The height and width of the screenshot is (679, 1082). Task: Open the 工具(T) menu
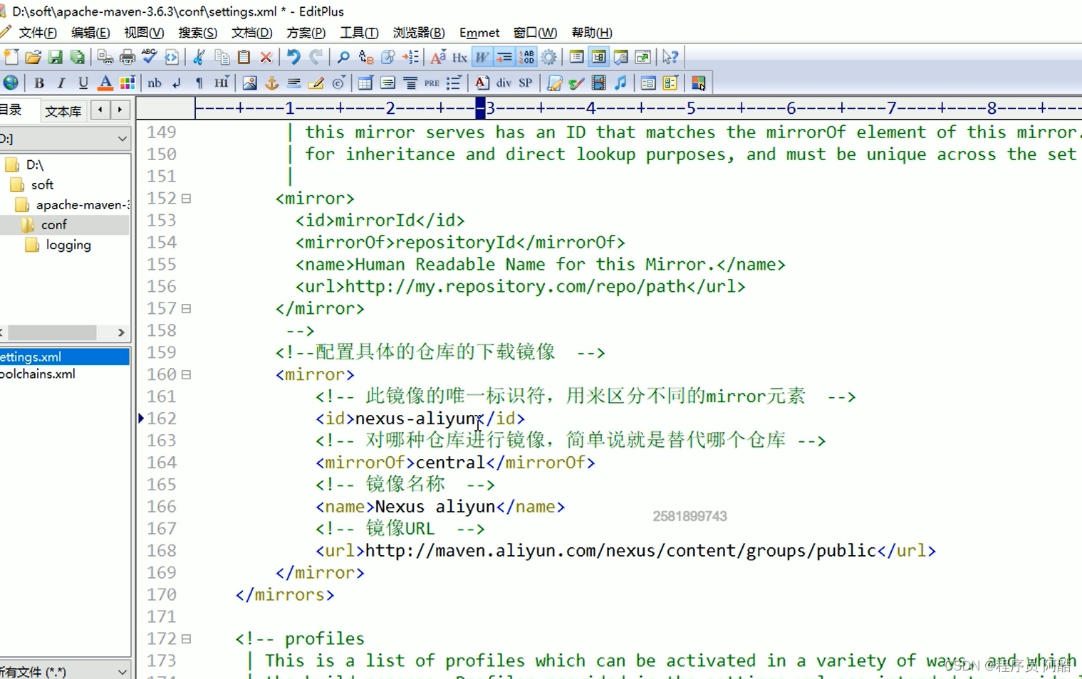359,33
